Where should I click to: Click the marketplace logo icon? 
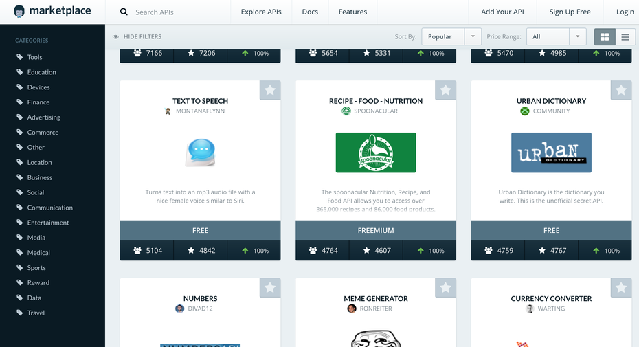coord(19,12)
